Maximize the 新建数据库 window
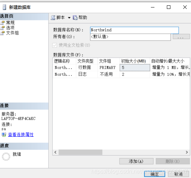 point(169,7)
